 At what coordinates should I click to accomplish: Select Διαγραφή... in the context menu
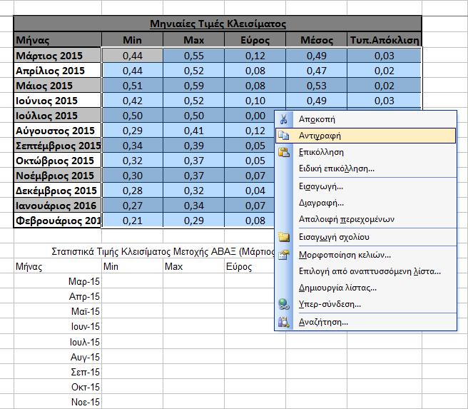(x=365, y=203)
